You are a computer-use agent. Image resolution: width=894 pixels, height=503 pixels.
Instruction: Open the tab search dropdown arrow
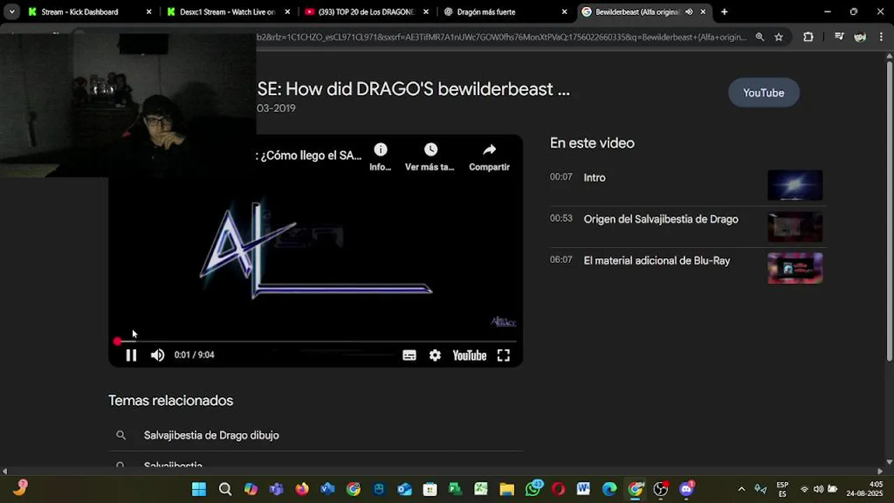(x=12, y=12)
